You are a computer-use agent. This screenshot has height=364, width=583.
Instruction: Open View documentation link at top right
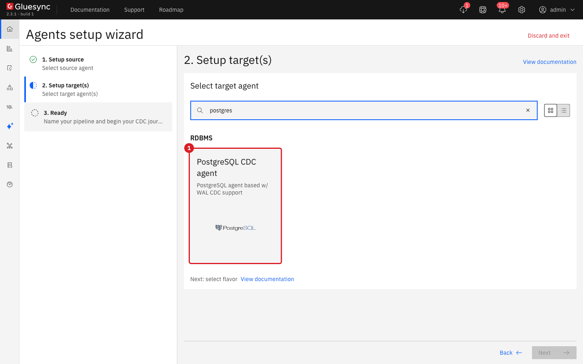(x=549, y=62)
